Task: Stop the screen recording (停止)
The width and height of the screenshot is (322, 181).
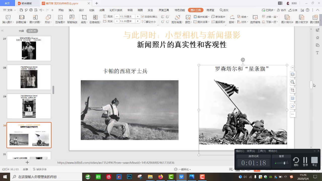Action: [x=314, y=161]
